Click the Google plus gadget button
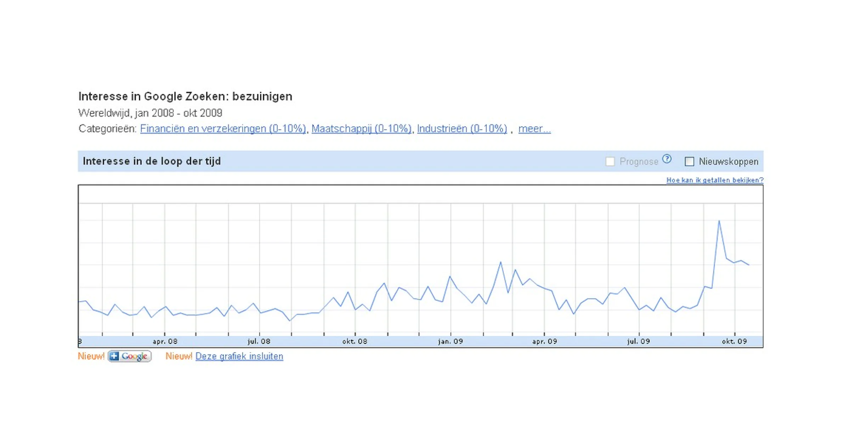850x446 pixels. tap(130, 356)
